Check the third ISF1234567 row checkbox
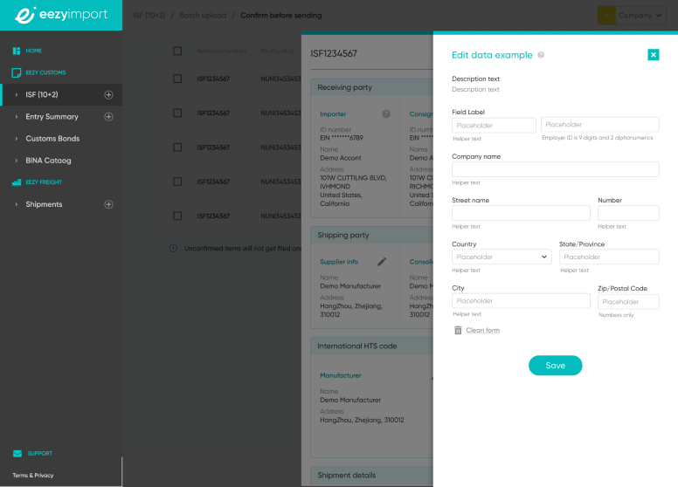 [177, 147]
